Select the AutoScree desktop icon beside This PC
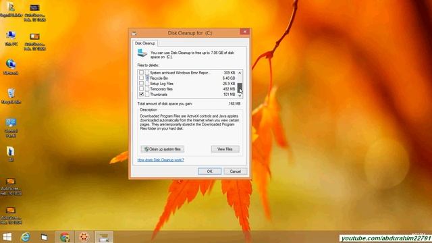432x243 pixels. [x=34, y=42]
